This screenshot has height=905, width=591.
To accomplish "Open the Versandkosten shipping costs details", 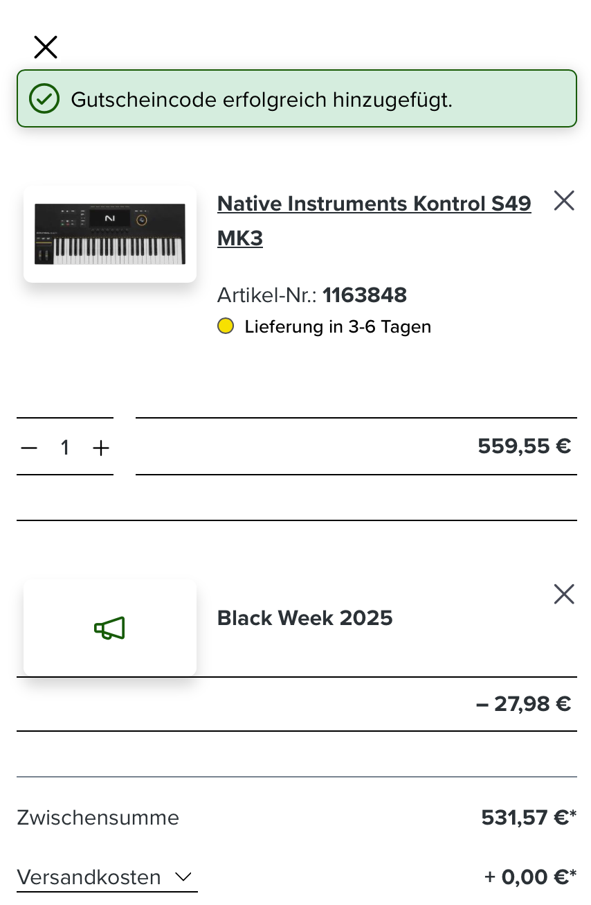I will [x=89, y=877].
